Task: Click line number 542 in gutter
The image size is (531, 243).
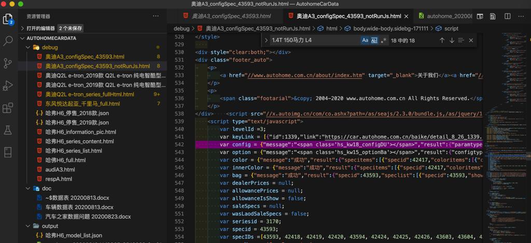Action: (179, 145)
